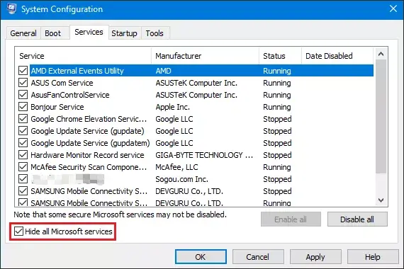
Task: Toggle the Hide all Microsoft services checkbox
Action: pos(18,231)
